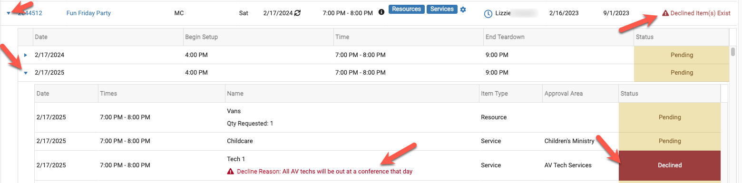Collapse the 2/17/2025 occurrence row
The width and height of the screenshot is (742, 183).
pos(26,73)
